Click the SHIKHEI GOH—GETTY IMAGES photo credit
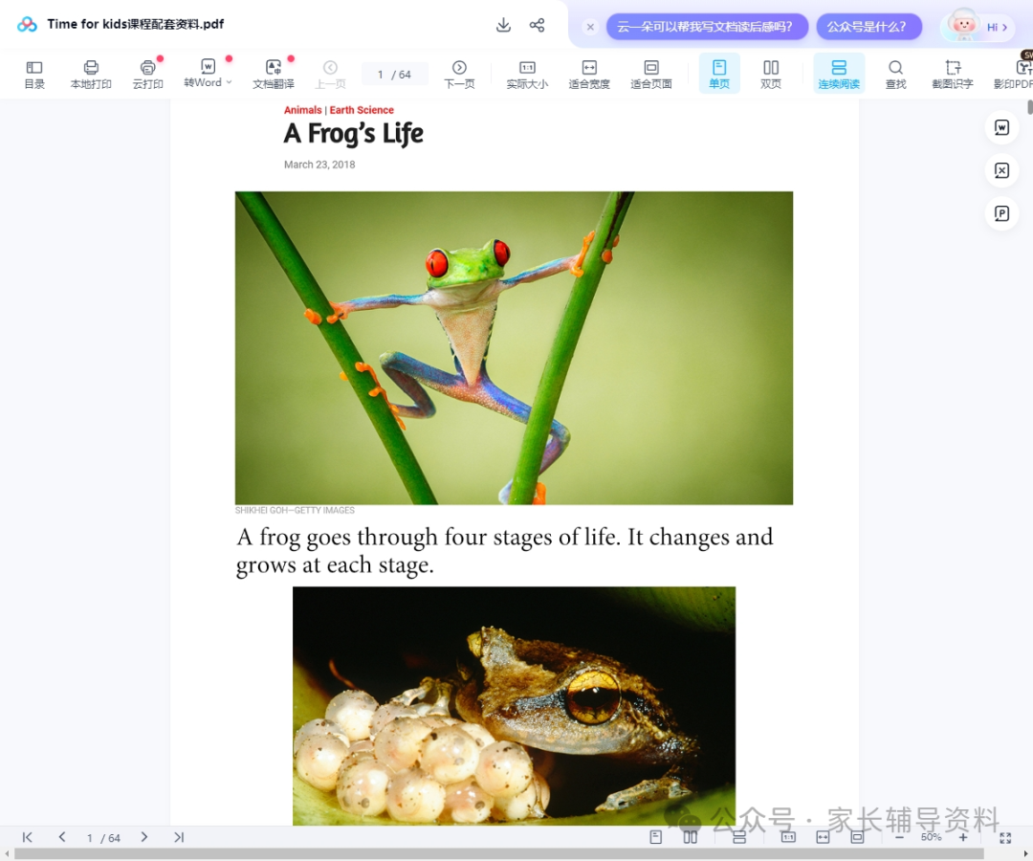 295,511
